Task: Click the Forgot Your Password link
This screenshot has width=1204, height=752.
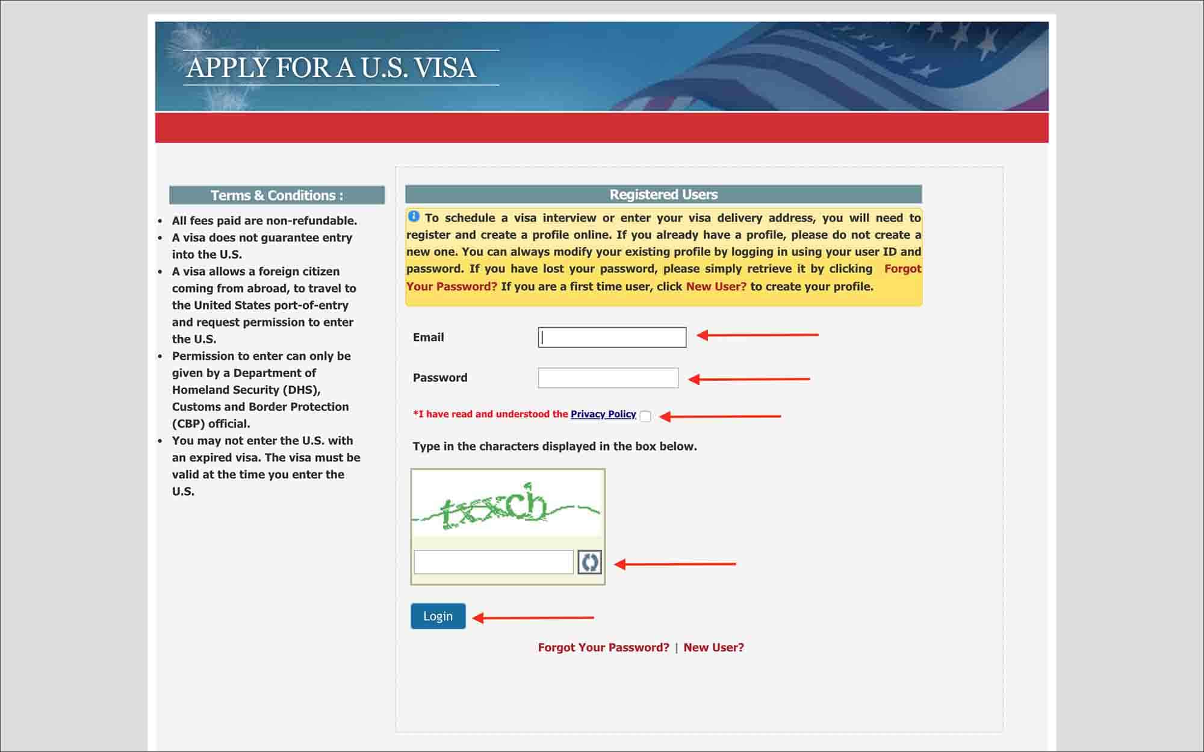Action: coord(601,647)
